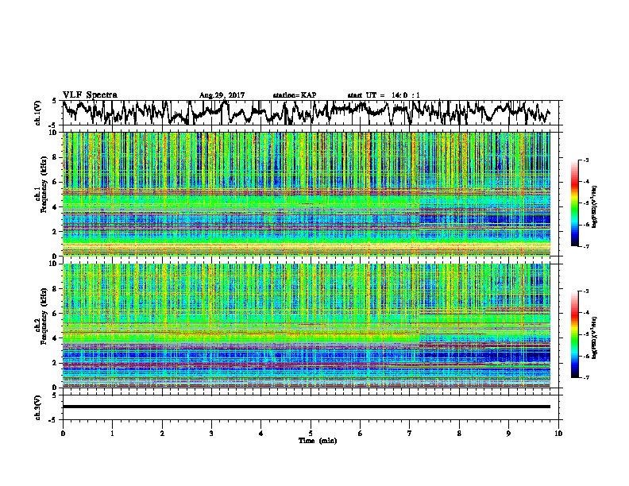Click the "-3" label on ch.2 color bar
This screenshot has width=629, height=486.
coord(585,291)
